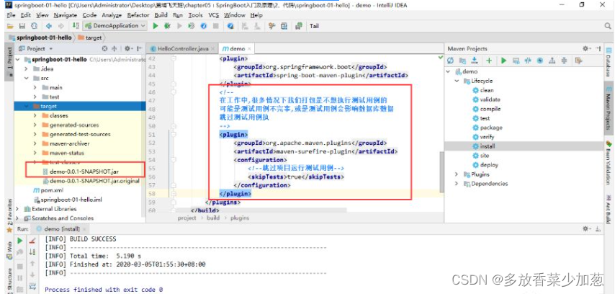
Task: Expand the .idea folder
Action: pos(26,68)
